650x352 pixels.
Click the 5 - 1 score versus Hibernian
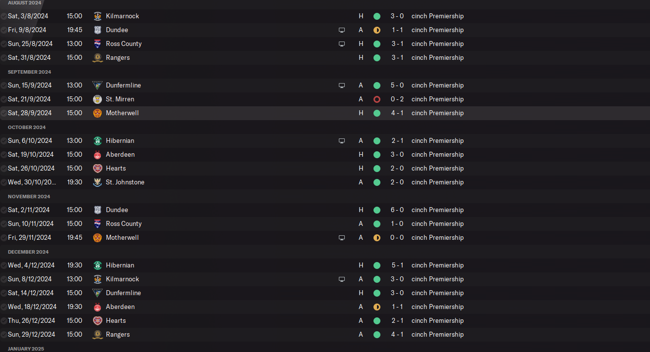(x=397, y=265)
